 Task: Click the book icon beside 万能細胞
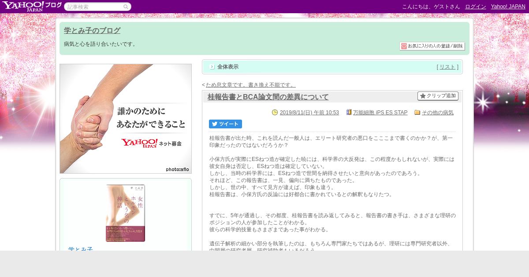pyautogui.click(x=349, y=113)
